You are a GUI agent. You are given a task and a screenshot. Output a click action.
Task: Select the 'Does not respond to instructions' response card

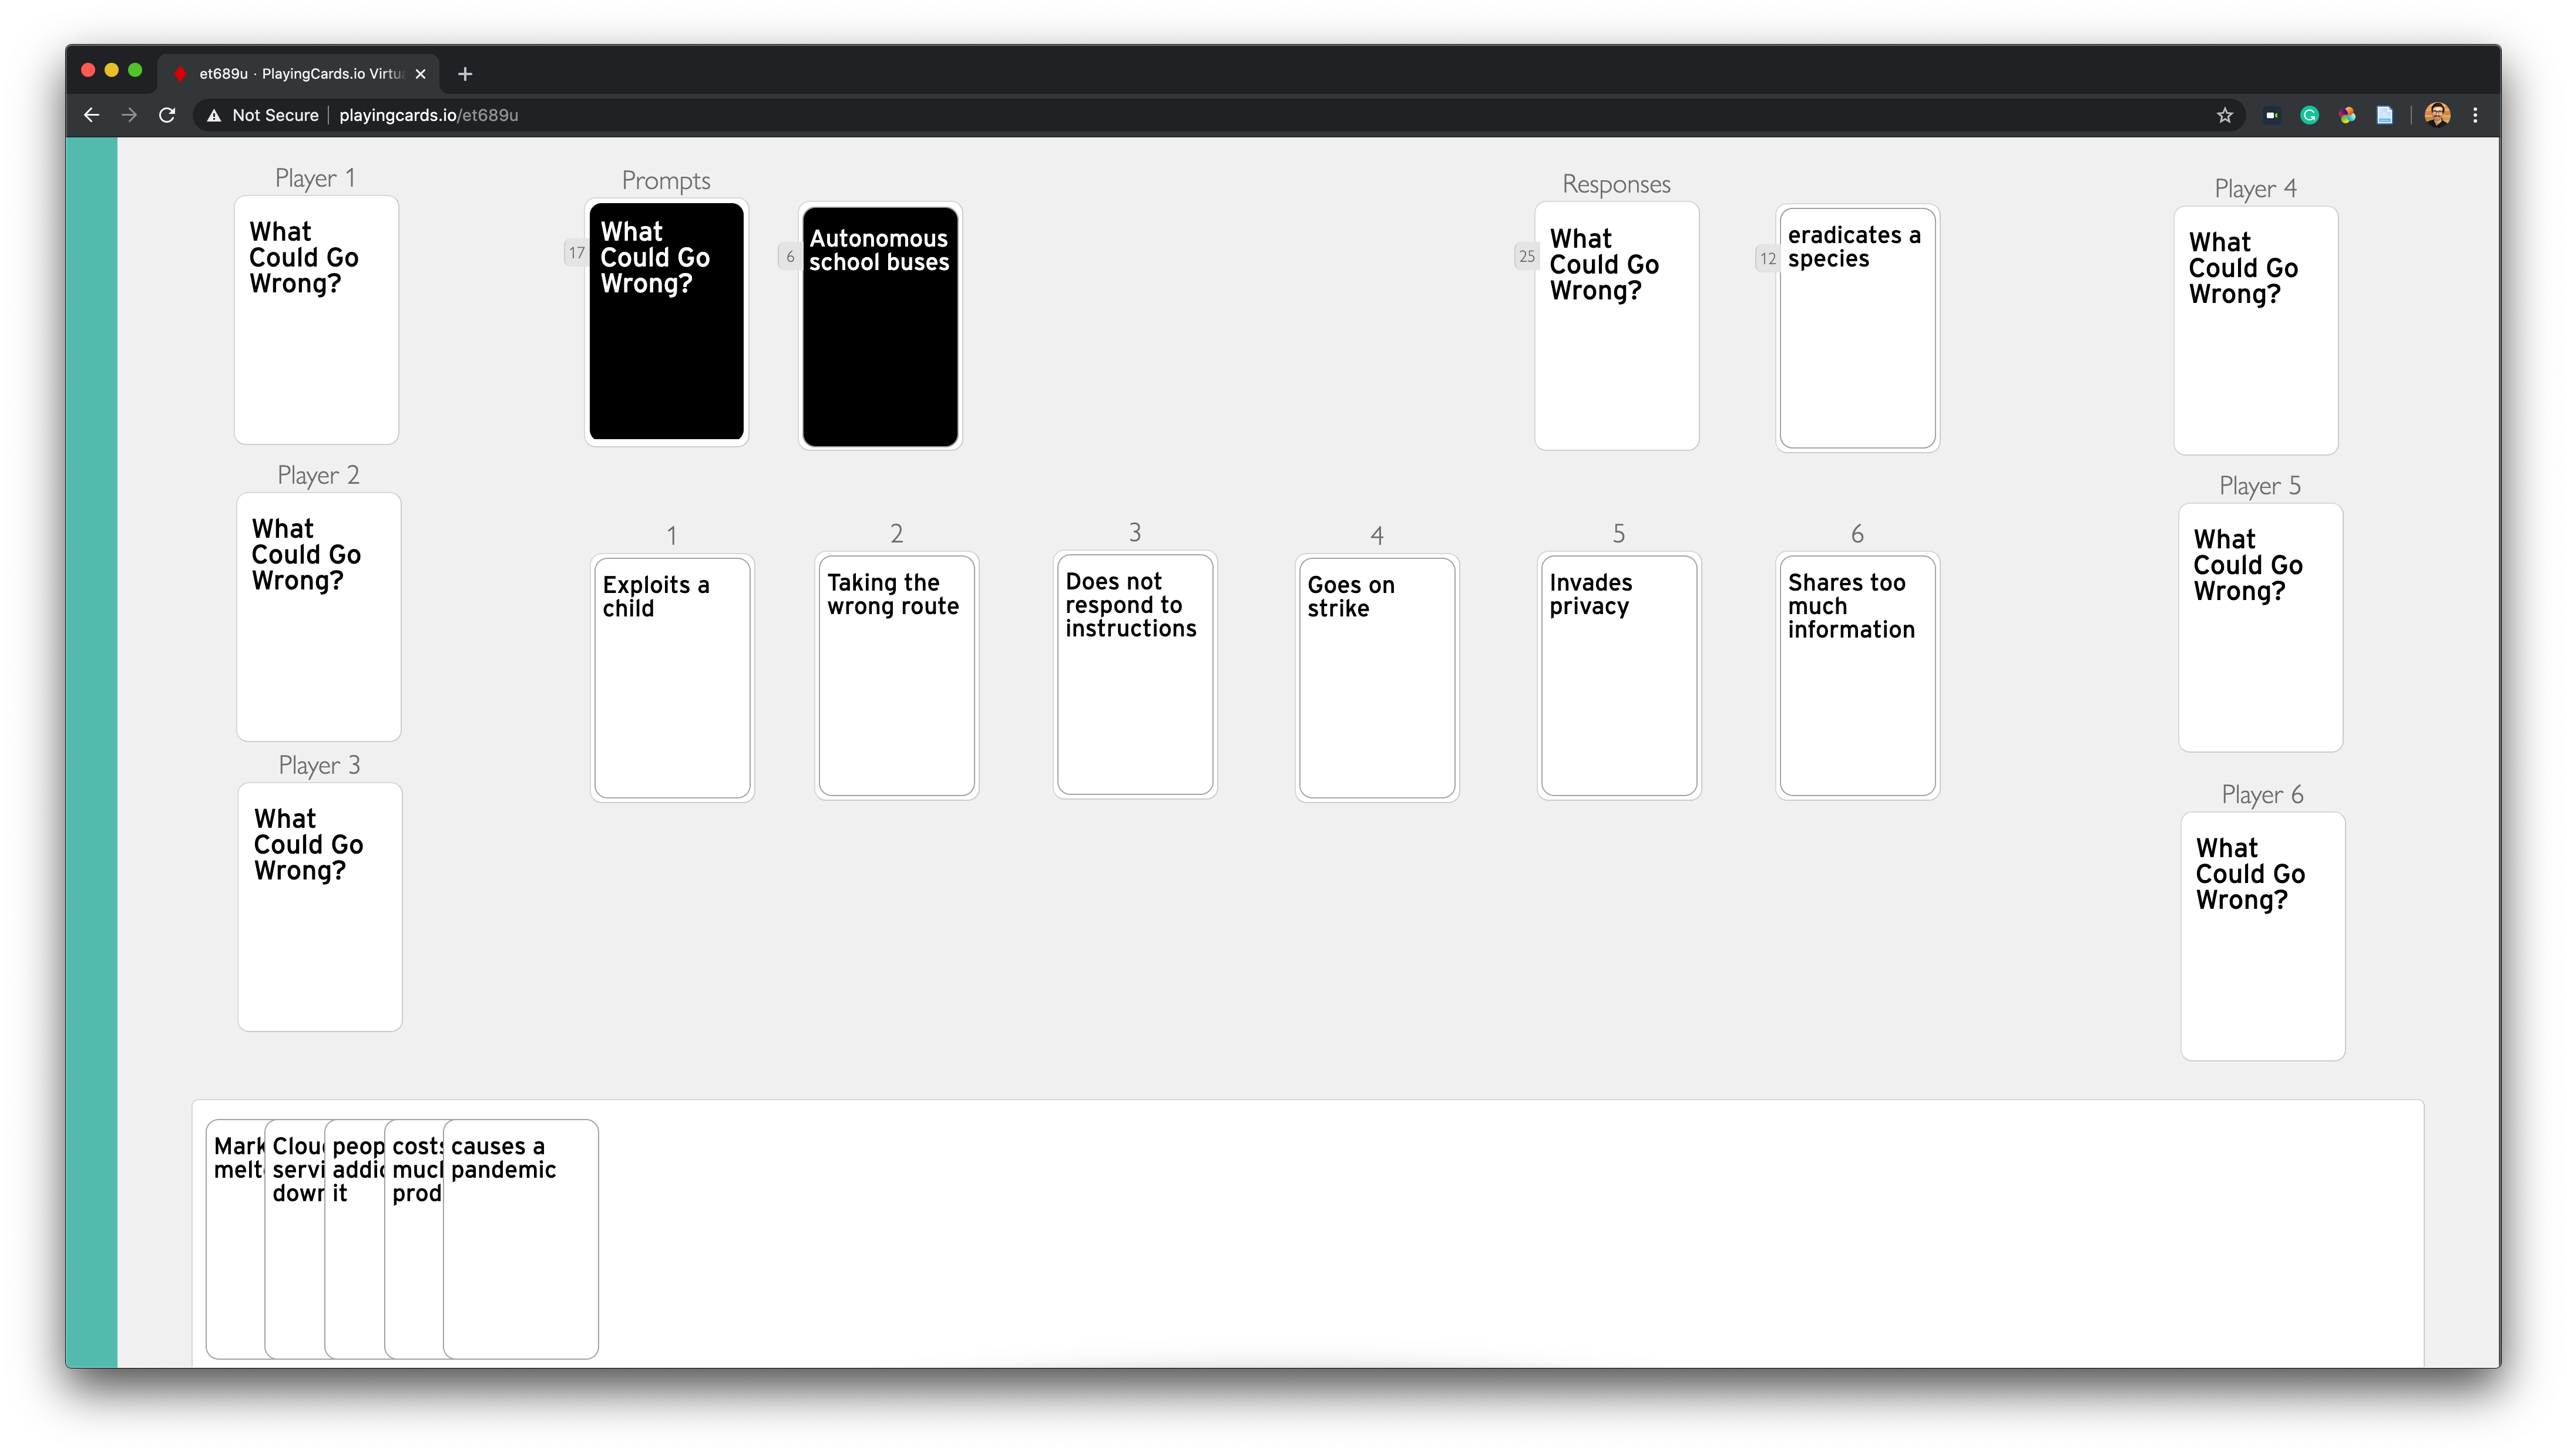pyautogui.click(x=1135, y=675)
